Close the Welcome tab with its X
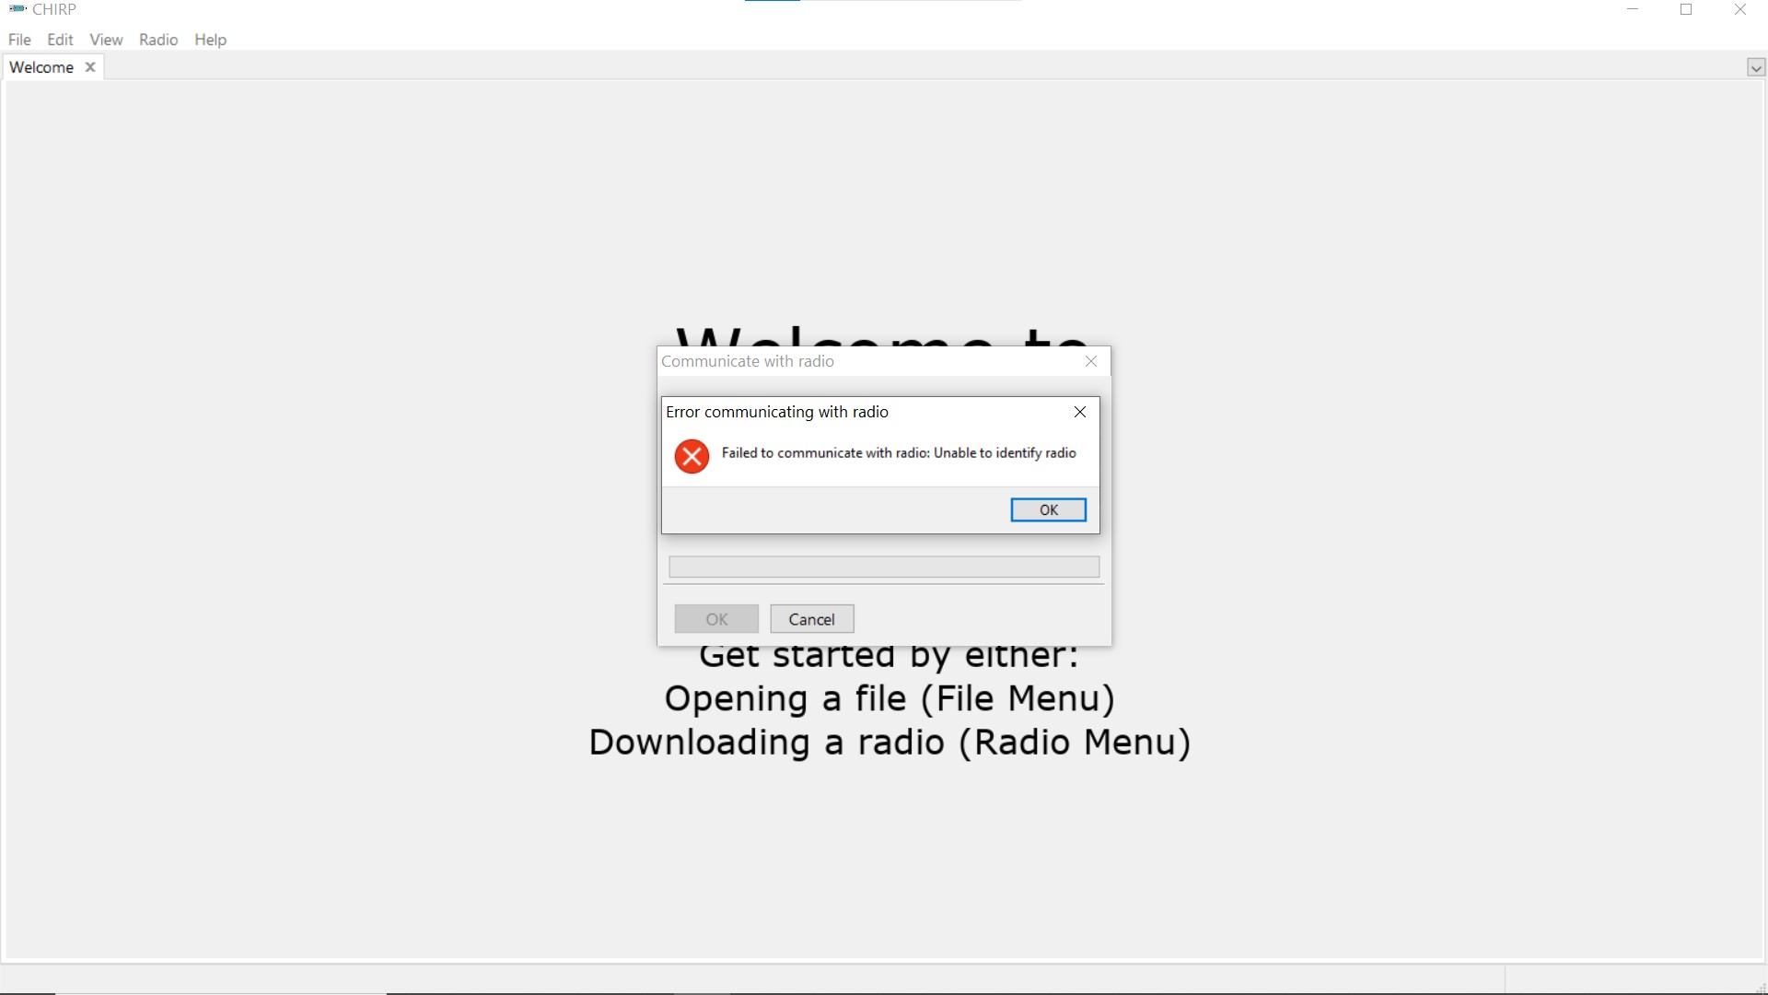This screenshot has width=1768, height=995. point(90,67)
